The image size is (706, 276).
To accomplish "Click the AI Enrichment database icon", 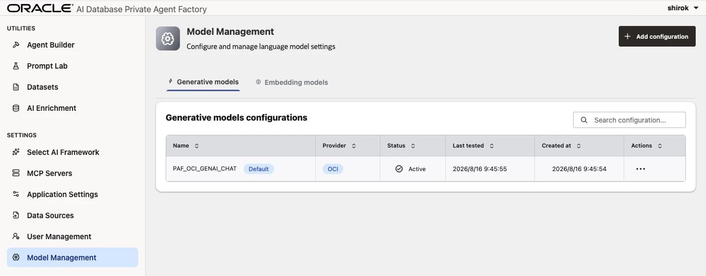I will 16,108.
